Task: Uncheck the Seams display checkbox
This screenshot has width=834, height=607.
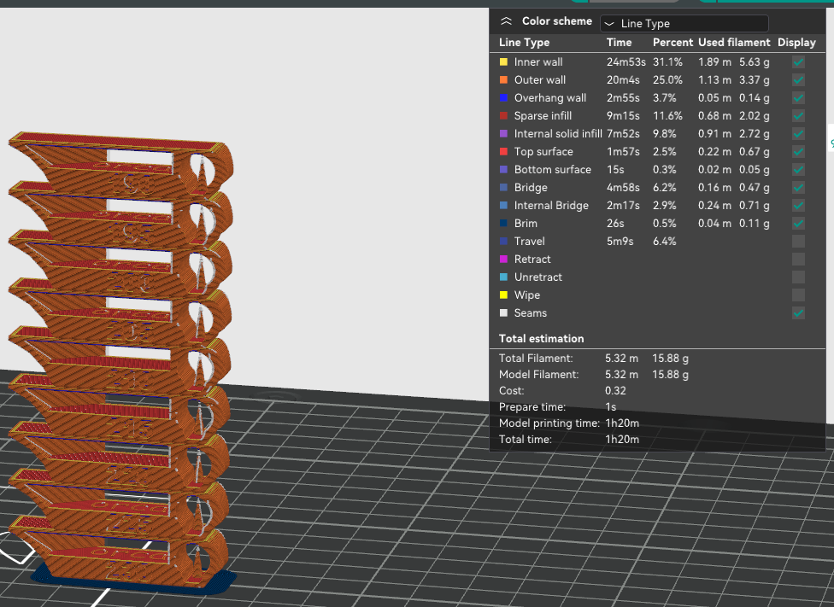Action: [x=798, y=313]
